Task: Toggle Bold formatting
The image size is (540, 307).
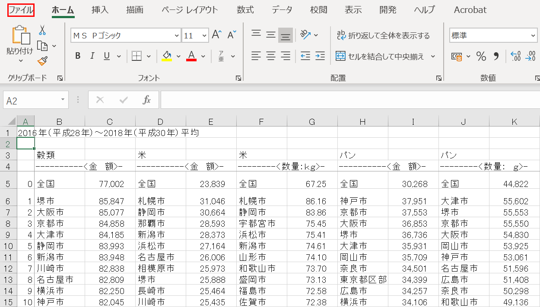Action: point(78,56)
